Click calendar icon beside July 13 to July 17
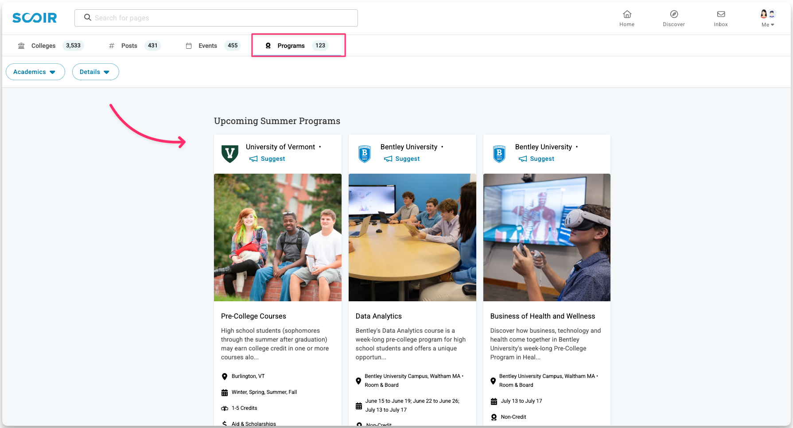This screenshot has height=428, width=793. [494, 401]
